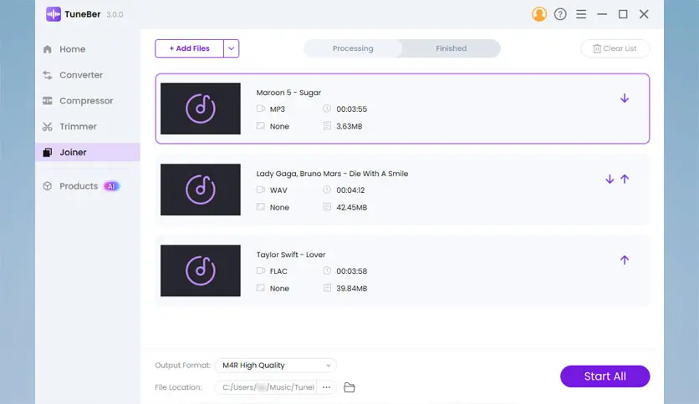
Task: Click the MP3 format icon of Sugar
Action: (x=261, y=109)
